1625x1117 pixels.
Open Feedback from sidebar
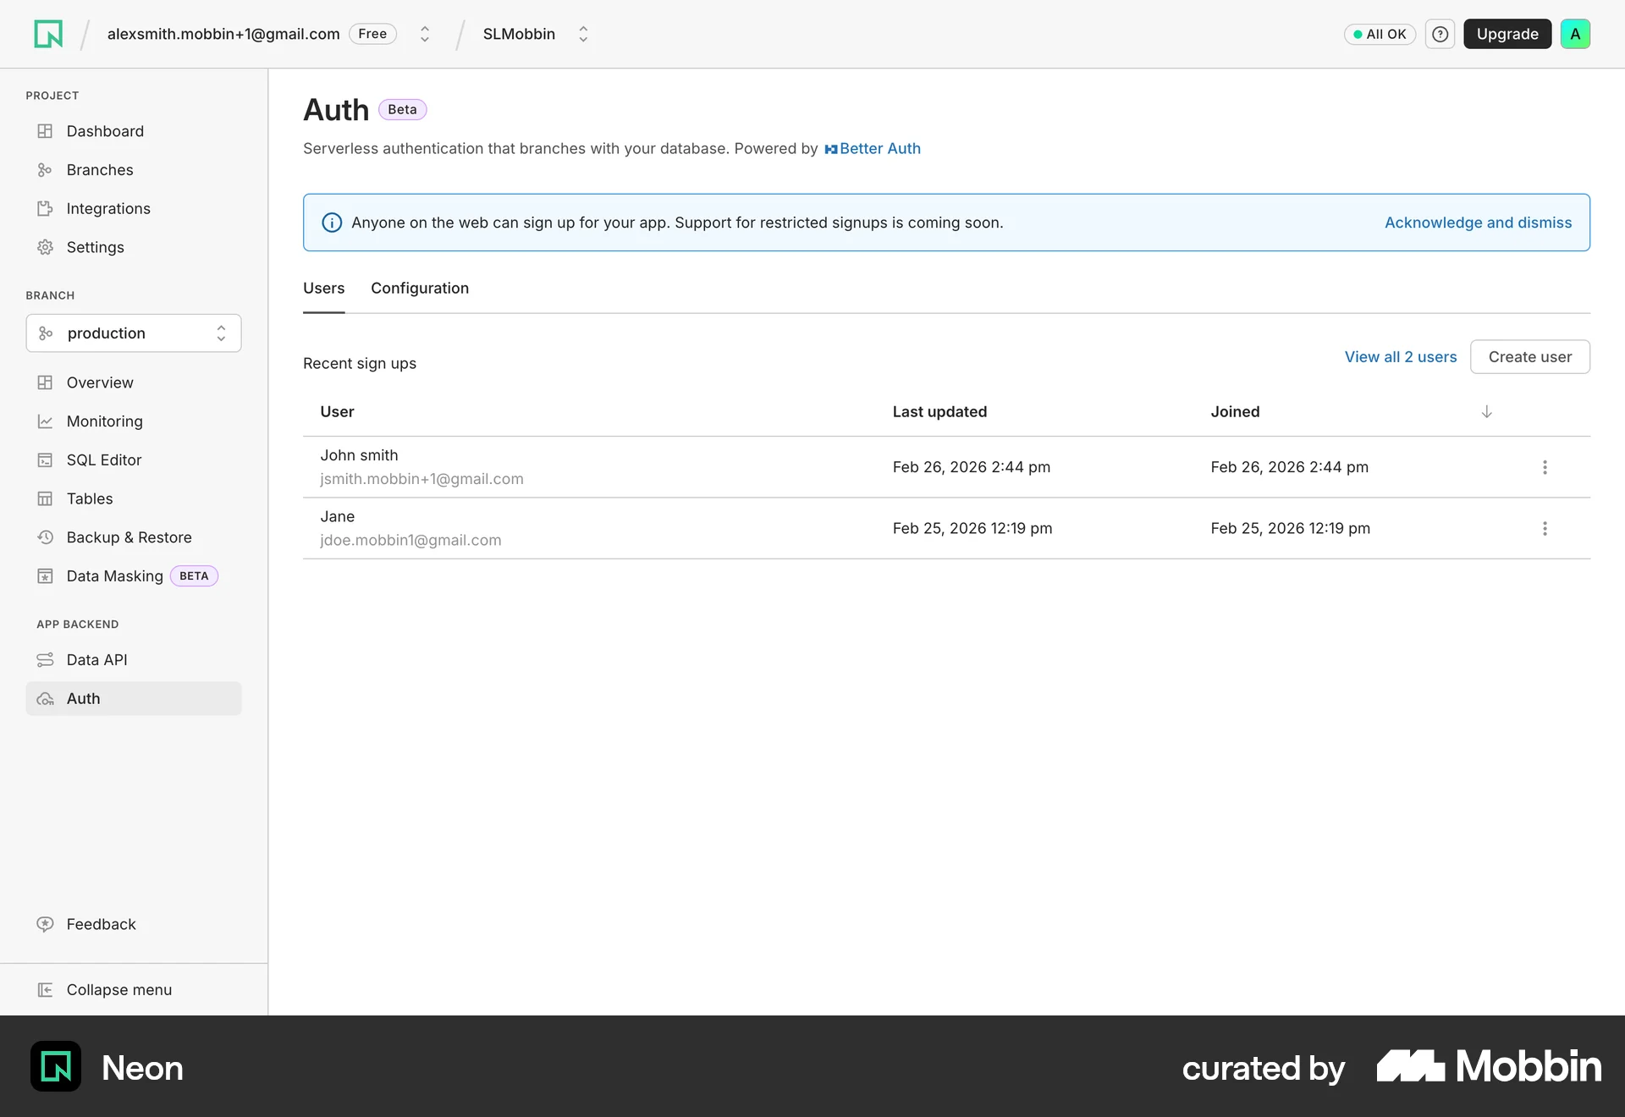tap(134, 924)
